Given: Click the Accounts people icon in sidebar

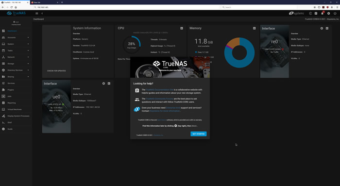Looking at the screenshot, I should [3, 37].
